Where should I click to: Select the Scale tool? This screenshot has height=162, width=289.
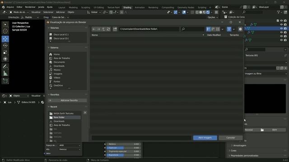5,52
